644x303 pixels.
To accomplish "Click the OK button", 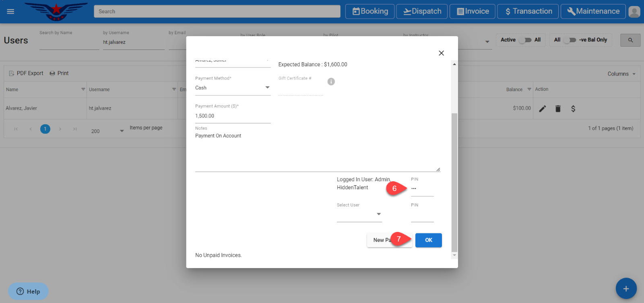I will [428, 240].
